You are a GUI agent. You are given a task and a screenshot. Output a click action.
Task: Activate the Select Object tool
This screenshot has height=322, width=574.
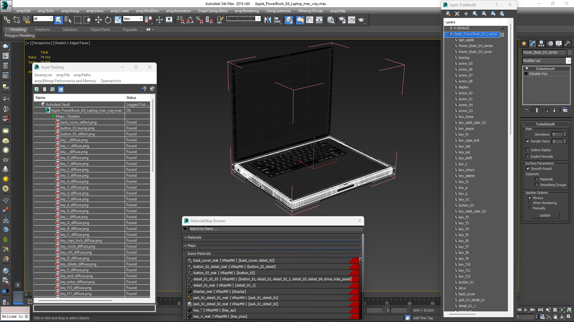[59, 20]
